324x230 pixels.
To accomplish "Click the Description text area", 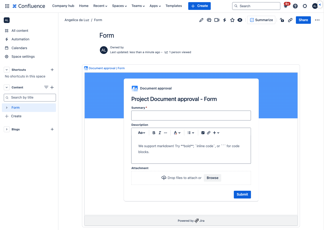I will pyautogui.click(x=191, y=149).
